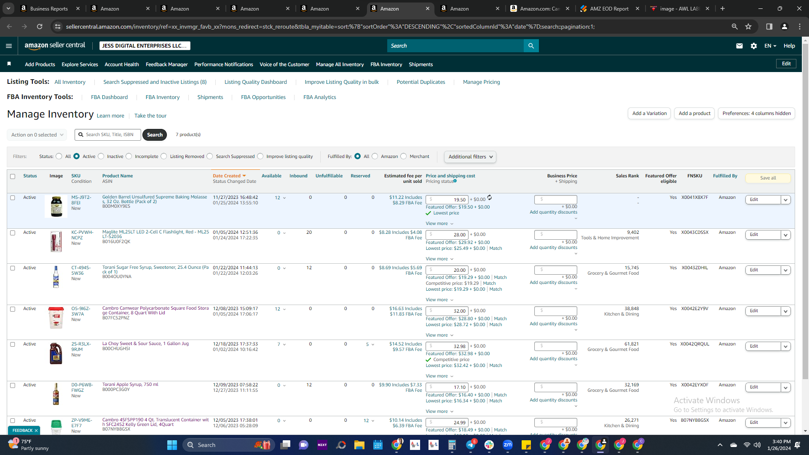Click the price field showing 19.50
Screen dimensions: 809x455
[447, 200]
